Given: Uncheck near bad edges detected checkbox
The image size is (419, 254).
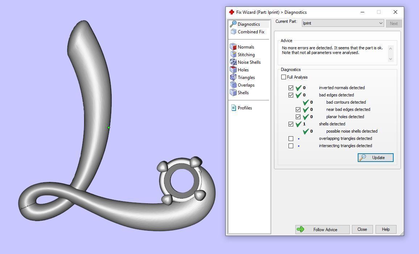Looking at the screenshot, I should coord(298,109).
